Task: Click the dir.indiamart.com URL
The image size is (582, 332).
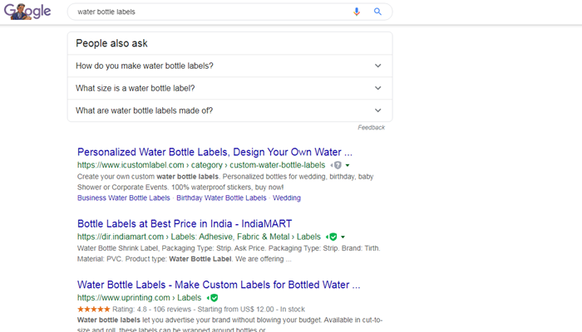Action: (x=199, y=237)
